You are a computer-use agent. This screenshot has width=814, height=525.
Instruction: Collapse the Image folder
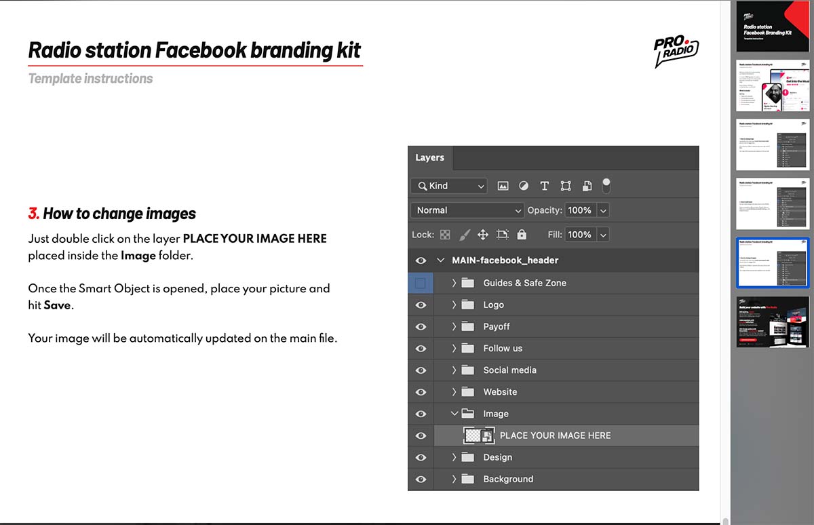[454, 414]
